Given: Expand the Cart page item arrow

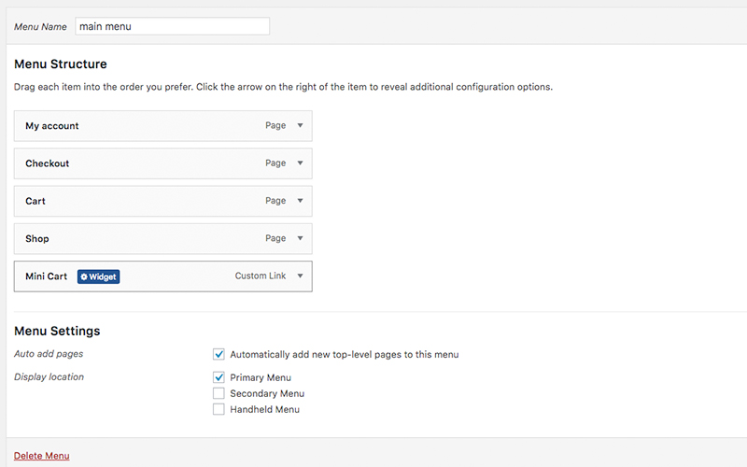Looking at the screenshot, I should pos(300,201).
